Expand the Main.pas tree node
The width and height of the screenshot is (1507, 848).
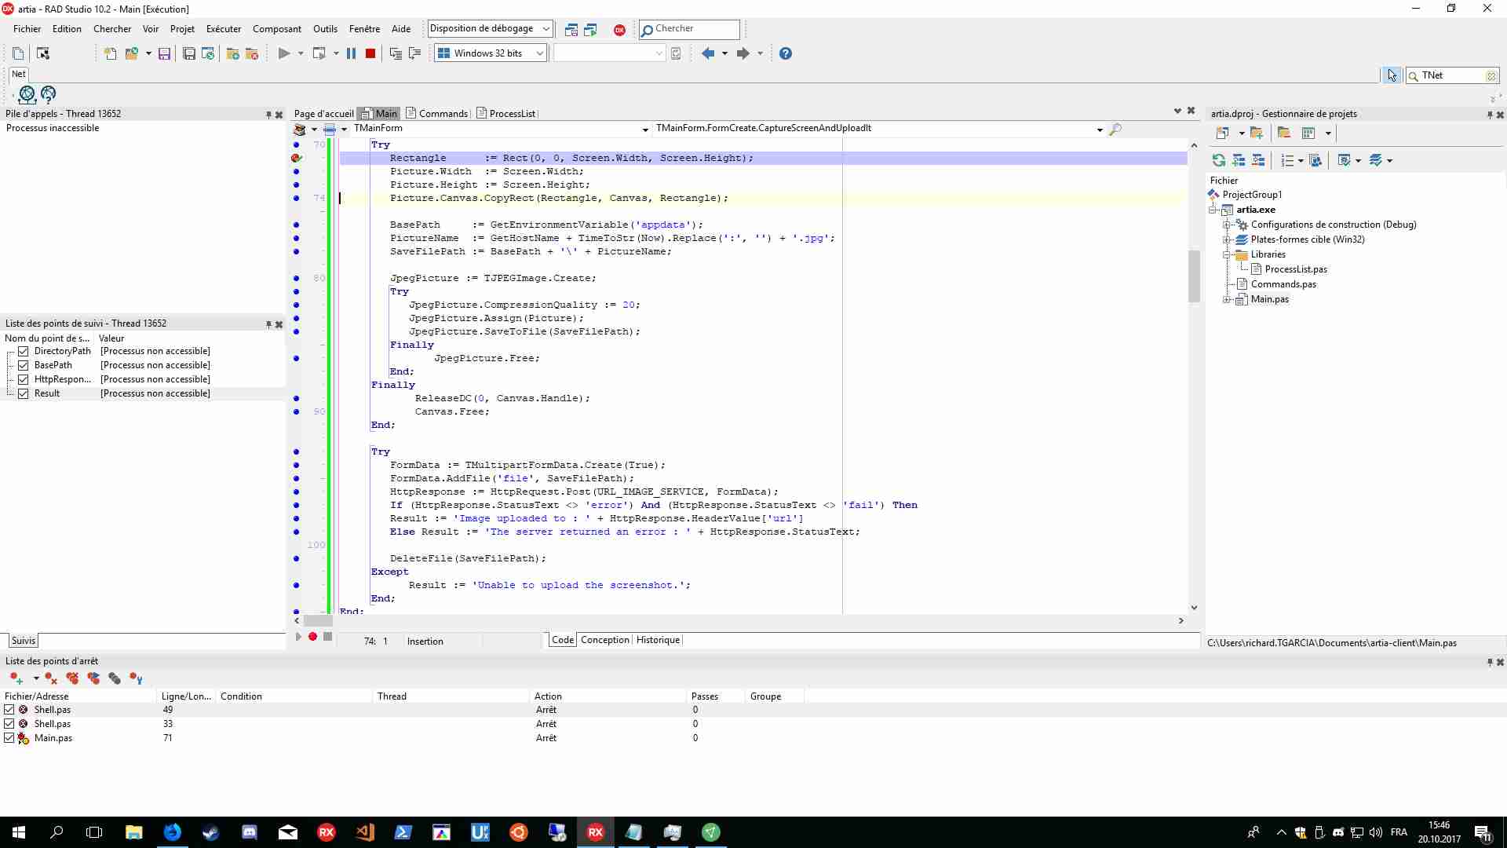pos(1227,299)
